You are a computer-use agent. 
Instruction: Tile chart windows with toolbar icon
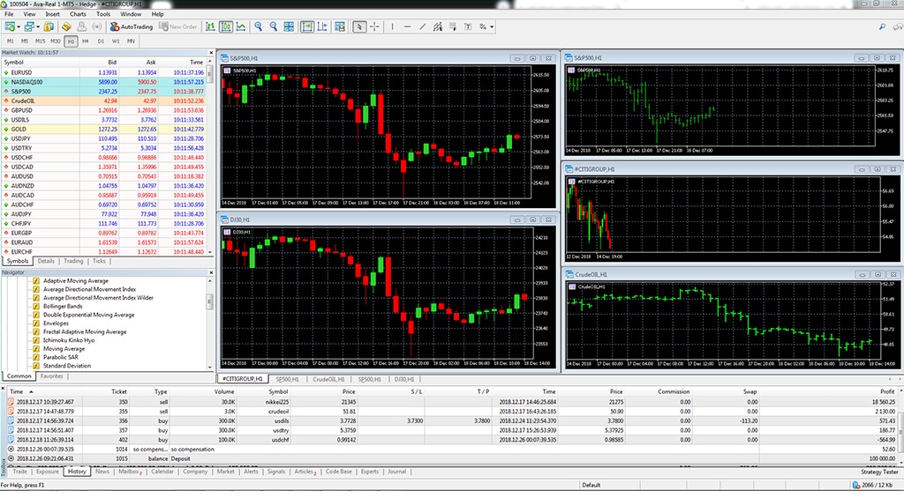coord(289,26)
